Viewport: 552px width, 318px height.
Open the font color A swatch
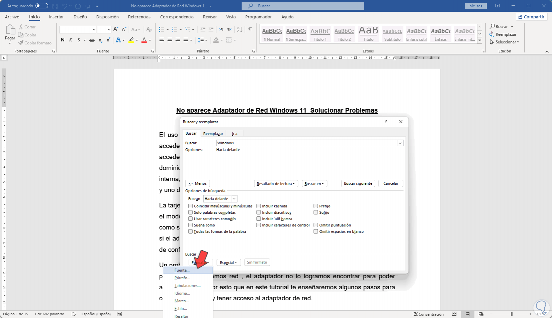tap(144, 40)
